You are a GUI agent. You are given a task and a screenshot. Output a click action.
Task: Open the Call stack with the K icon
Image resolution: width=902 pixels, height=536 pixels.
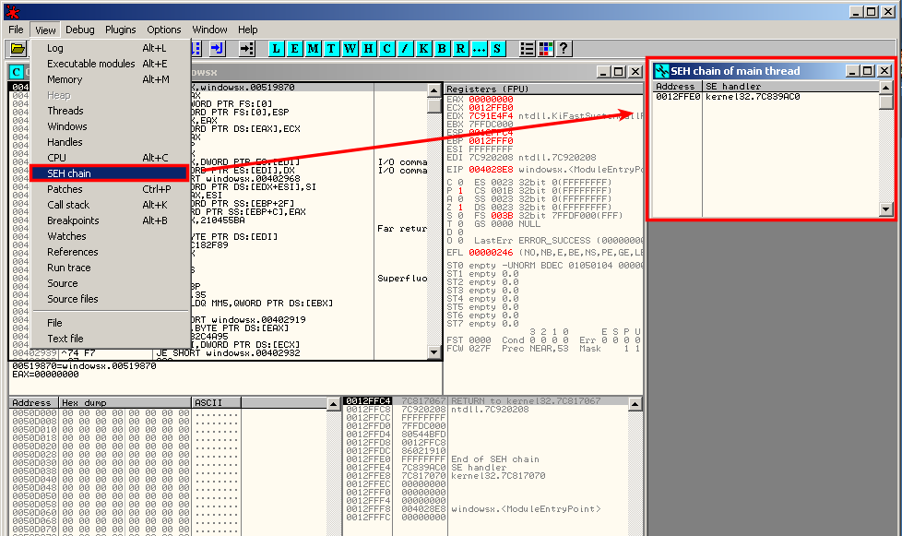[x=424, y=48]
